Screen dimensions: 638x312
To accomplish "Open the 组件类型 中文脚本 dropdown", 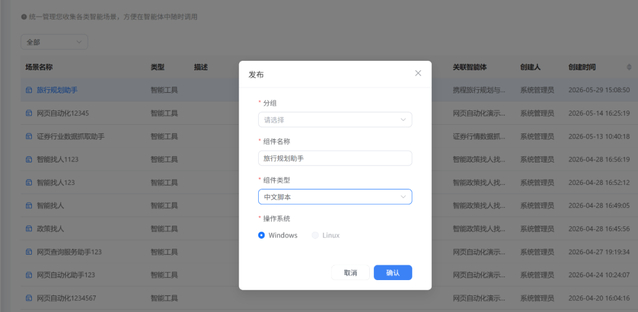I will coord(335,196).
